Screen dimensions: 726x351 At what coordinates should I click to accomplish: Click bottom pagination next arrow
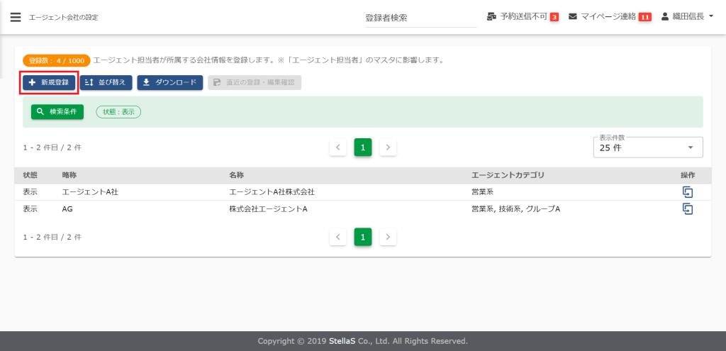pos(388,237)
